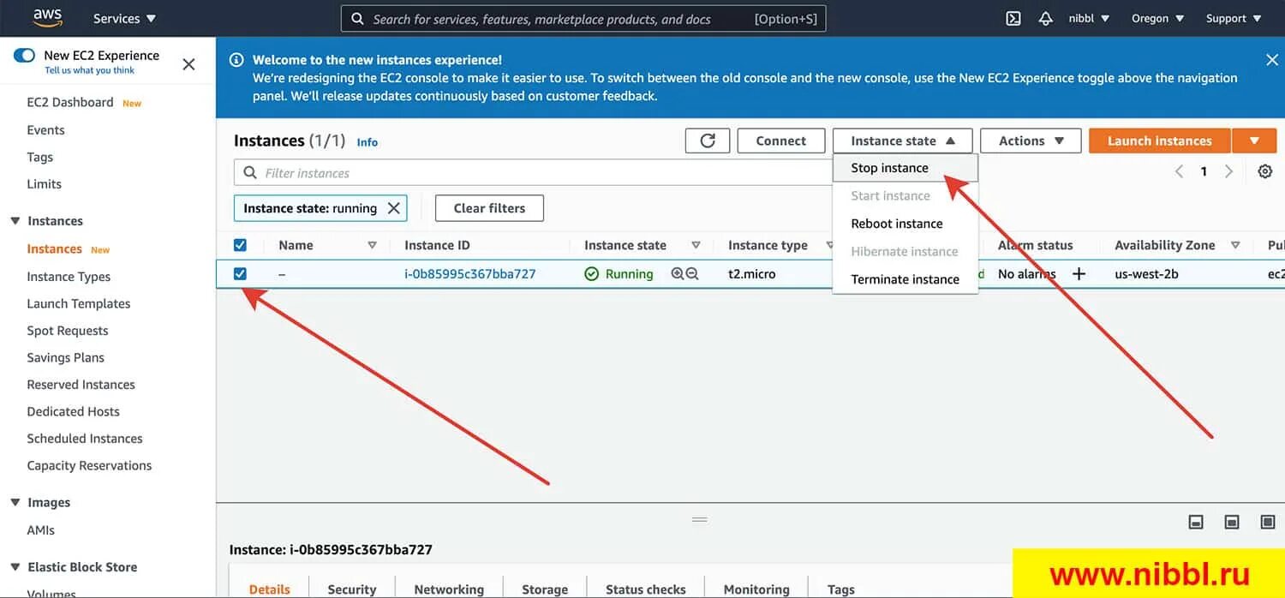Focus the top services search box

(x=583, y=19)
